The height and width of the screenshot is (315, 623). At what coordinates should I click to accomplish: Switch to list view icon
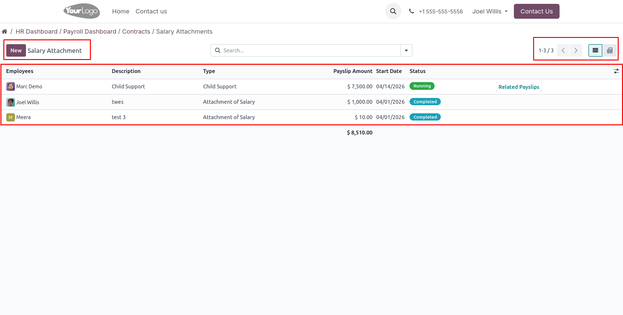[x=595, y=50]
